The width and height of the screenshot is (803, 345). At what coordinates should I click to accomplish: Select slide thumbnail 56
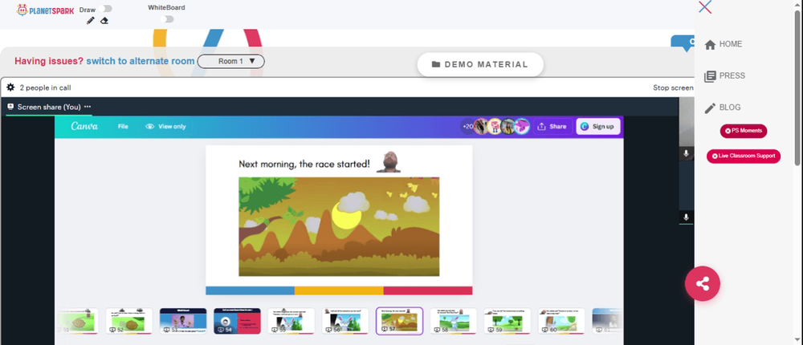click(x=345, y=321)
